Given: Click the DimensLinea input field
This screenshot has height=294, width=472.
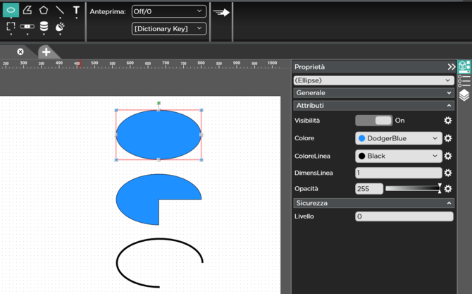Looking at the screenshot, I should point(398,173).
